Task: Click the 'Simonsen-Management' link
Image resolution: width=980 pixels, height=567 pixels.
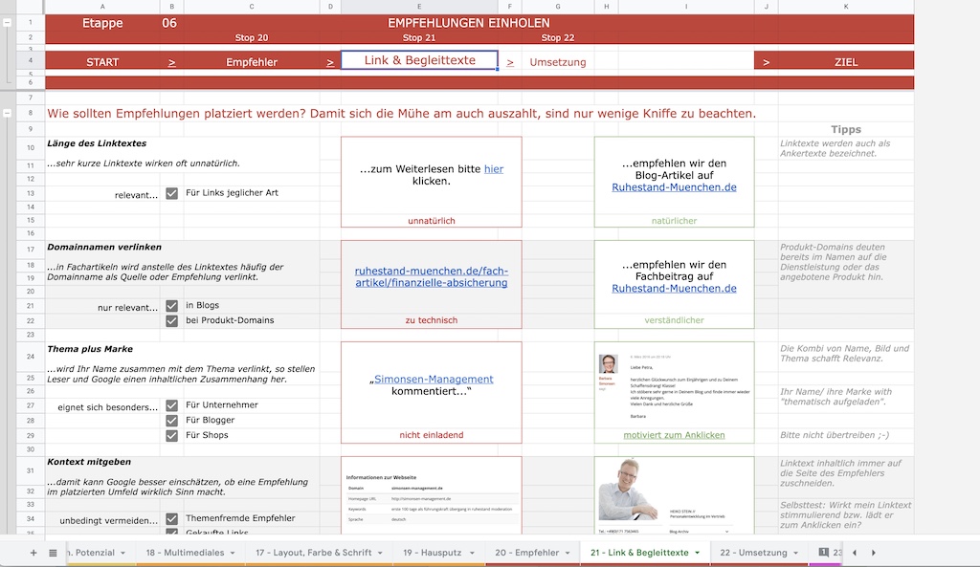Action: click(434, 379)
